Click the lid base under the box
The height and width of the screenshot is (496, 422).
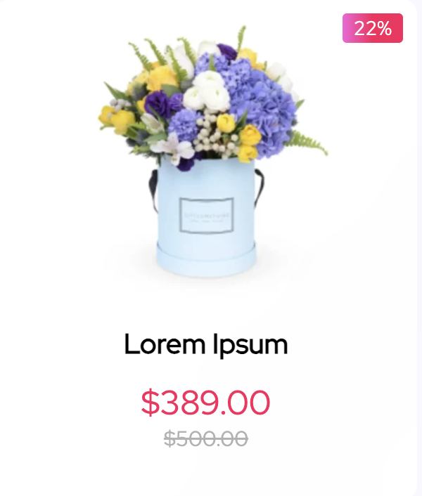click(x=206, y=260)
